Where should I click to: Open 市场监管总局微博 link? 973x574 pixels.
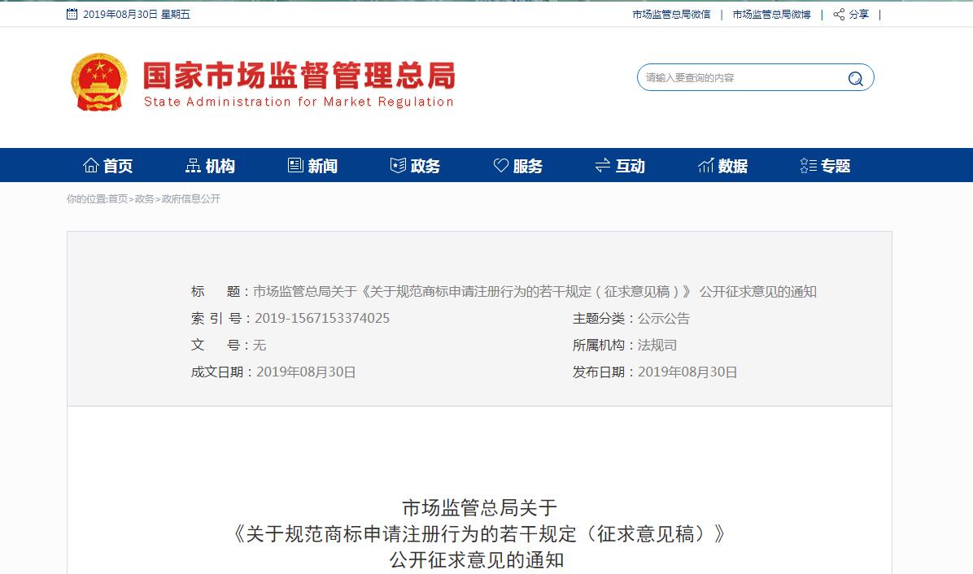click(771, 15)
